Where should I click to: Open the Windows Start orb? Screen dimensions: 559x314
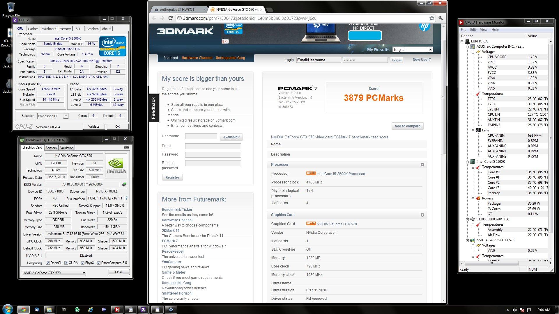[8, 309]
